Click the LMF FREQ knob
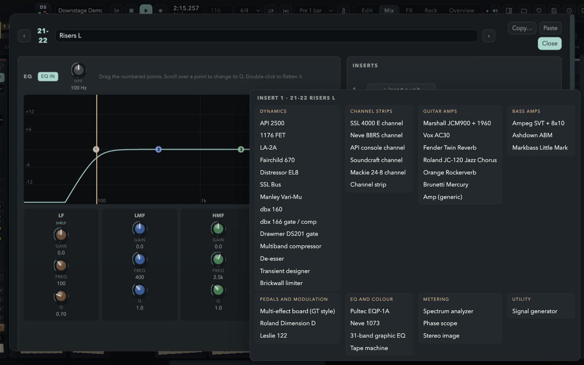Viewport: 584px width, 365px height. (139, 259)
